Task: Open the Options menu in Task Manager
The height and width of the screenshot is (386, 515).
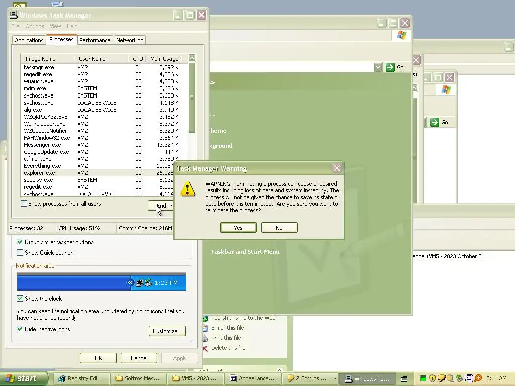Action: 35,26
